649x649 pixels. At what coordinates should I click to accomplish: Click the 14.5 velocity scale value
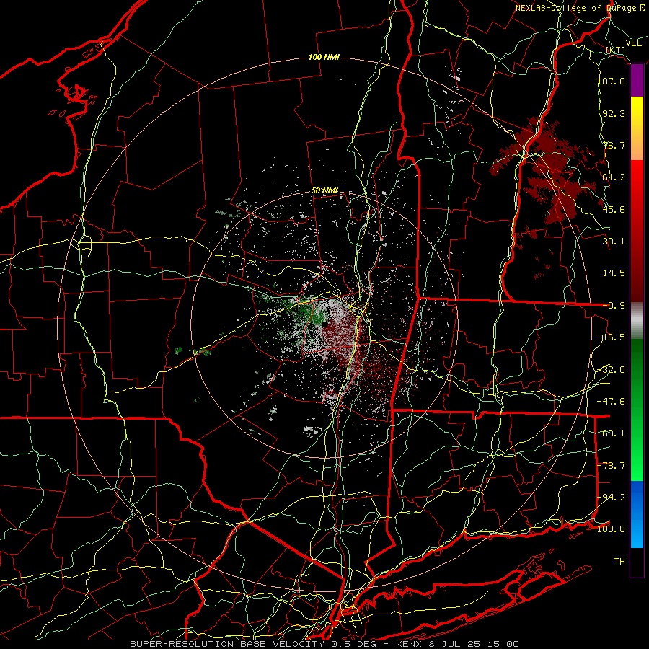coord(614,273)
